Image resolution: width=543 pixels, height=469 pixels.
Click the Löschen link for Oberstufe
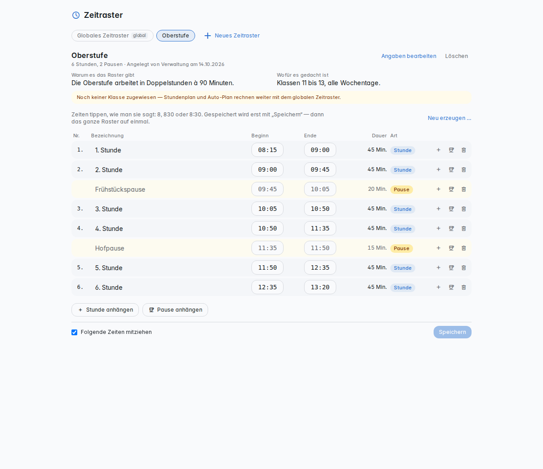tap(456, 56)
